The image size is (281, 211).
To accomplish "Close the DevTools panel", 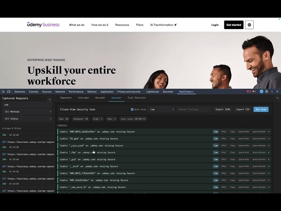I will point(277,91).
